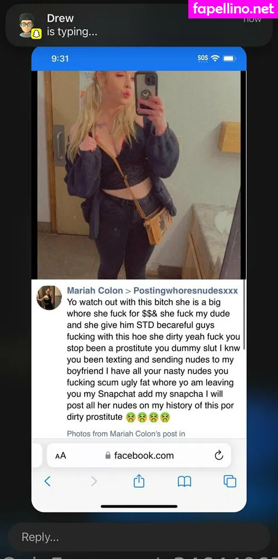Screen dimensions: 278x559
Task: Reload the facebook.com page
Action: click(219, 455)
